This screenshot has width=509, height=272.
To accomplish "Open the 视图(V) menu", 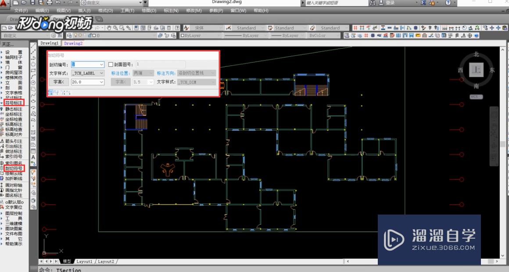I will [x=63, y=11].
